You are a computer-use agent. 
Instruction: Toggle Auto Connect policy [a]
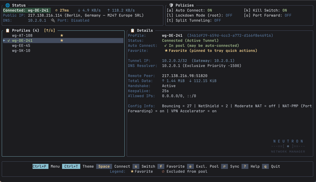tap(189, 10)
